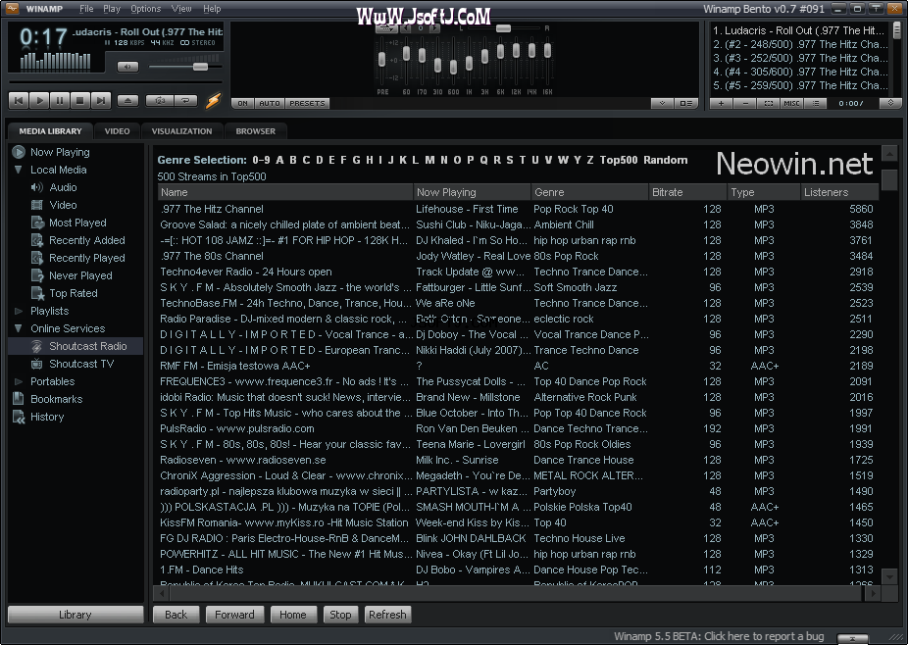Adjust the 600 Hz equalizer band slider
Screen dimensions: 908x645
453,67
